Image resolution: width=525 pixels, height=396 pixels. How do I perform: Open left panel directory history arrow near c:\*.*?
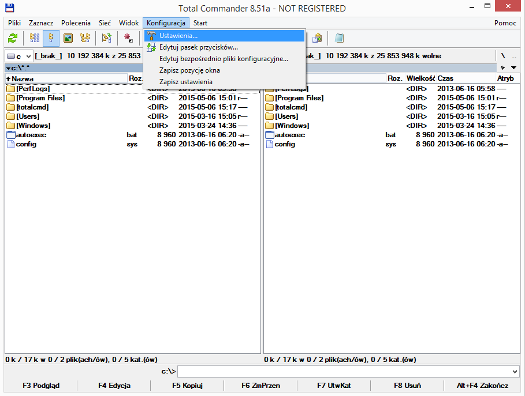[x=8, y=69]
